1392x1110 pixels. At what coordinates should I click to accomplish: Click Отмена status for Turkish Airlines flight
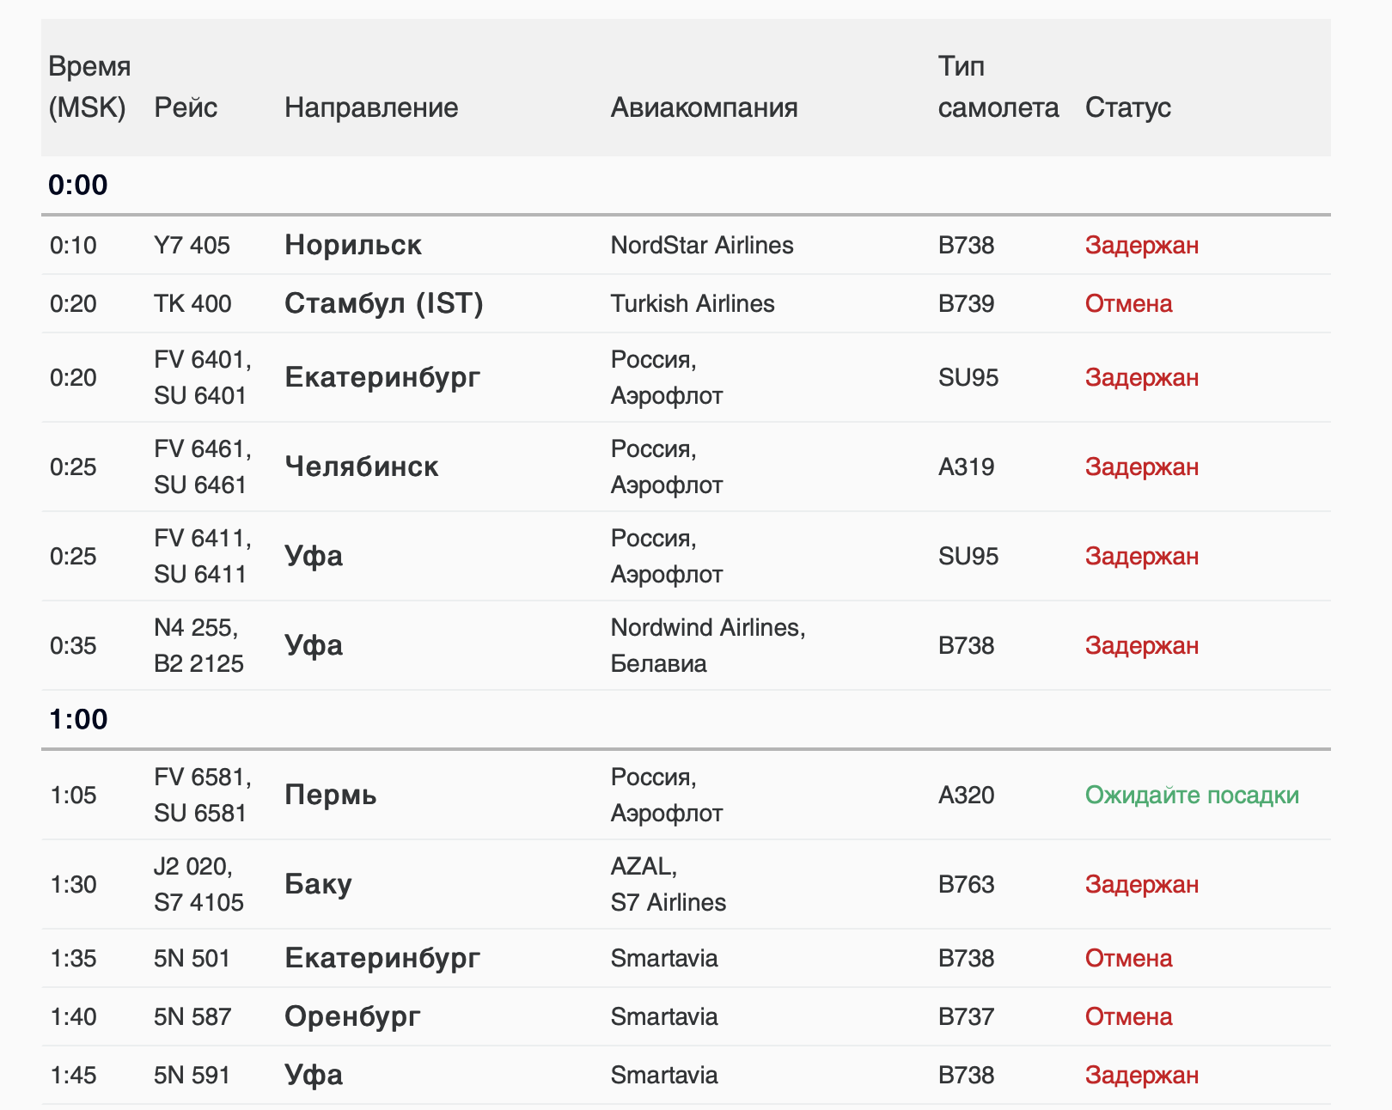coord(1128,304)
